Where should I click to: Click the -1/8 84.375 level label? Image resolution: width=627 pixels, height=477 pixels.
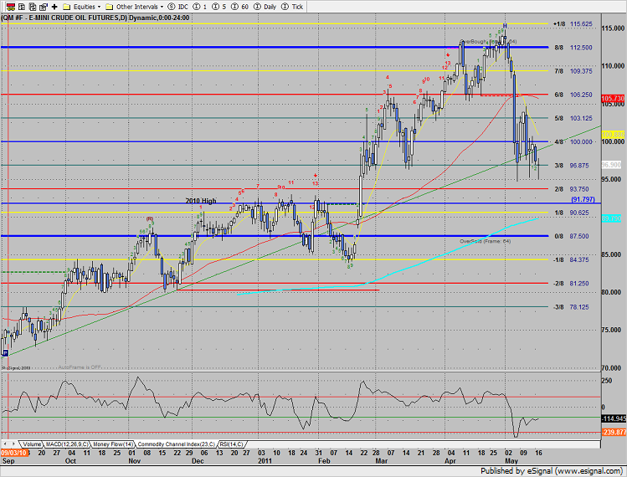point(571,260)
